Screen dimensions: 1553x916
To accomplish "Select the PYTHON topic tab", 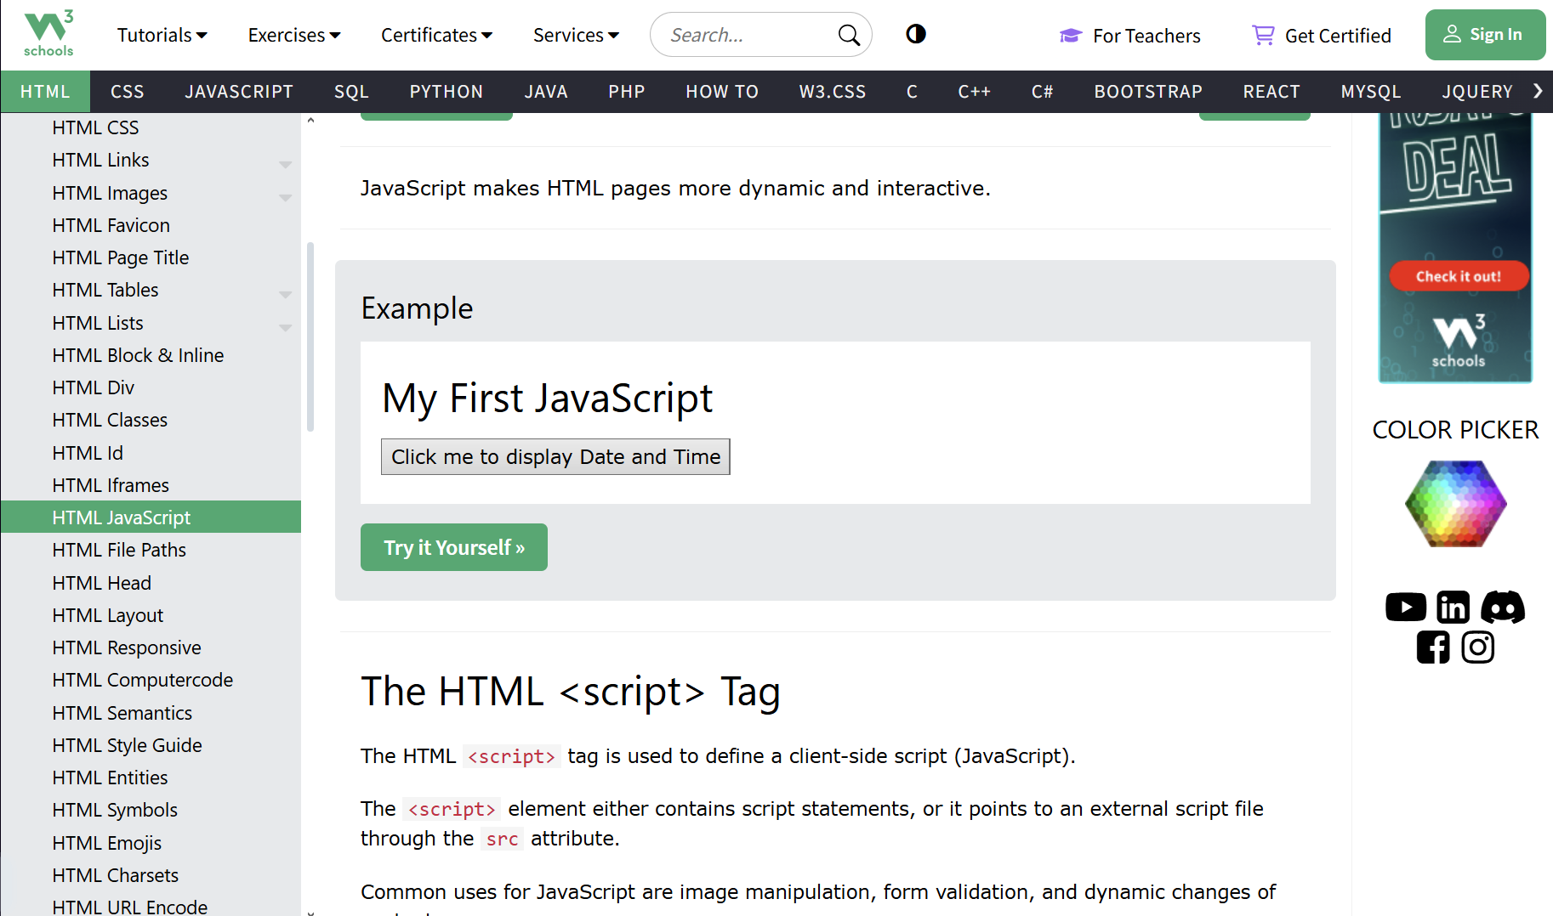I will tap(446, 92).
